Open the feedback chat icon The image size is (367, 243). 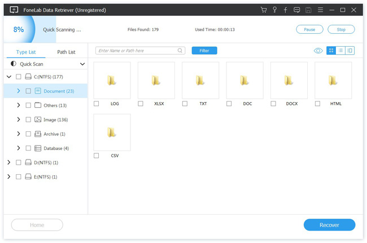296,10
